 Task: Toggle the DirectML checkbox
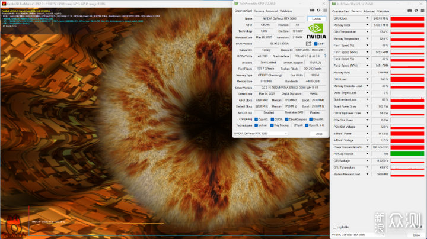pyautogui.click(x=311, y=119)
